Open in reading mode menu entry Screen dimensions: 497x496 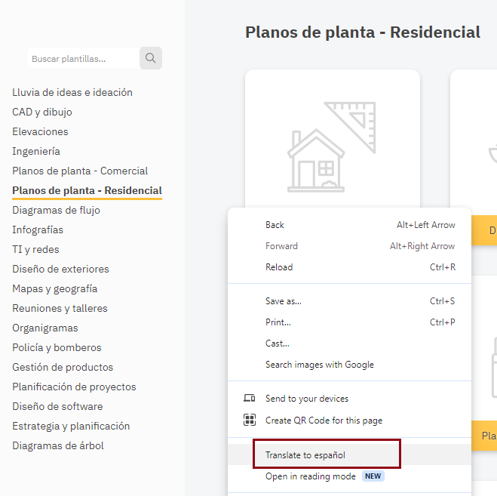click(x=310, y=476)
